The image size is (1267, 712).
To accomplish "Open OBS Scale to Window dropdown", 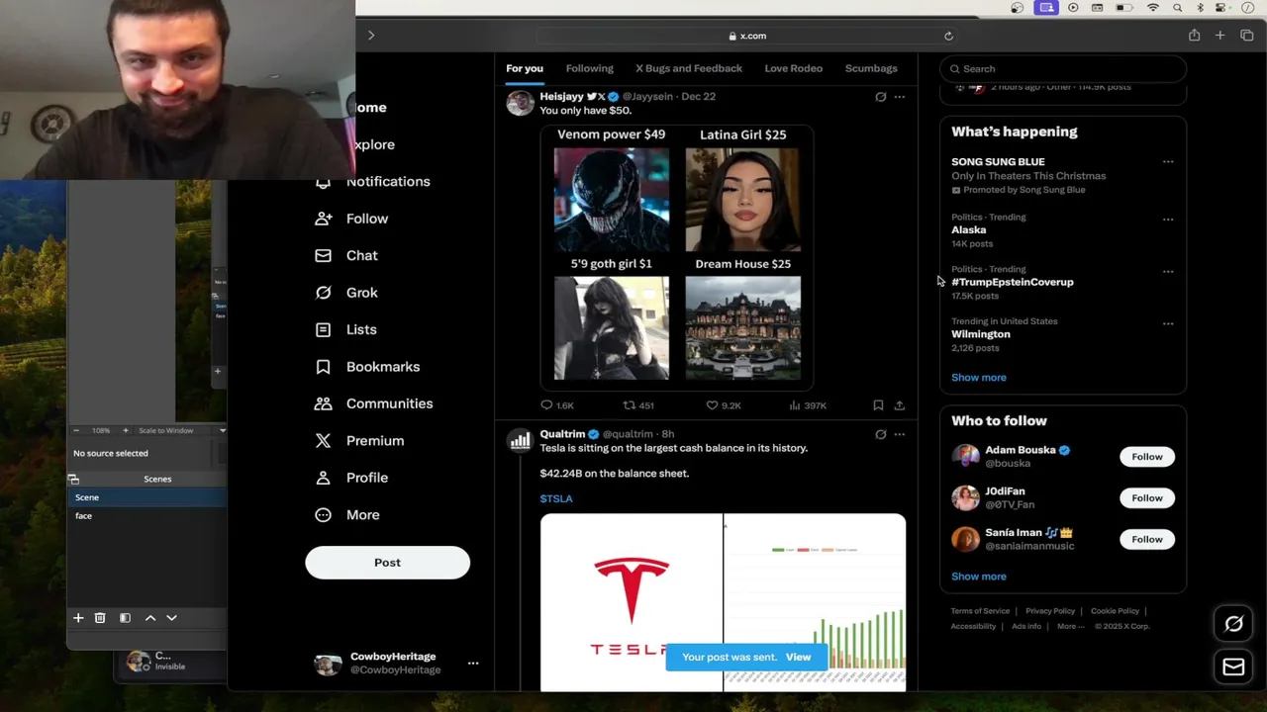I will point(181,430).
